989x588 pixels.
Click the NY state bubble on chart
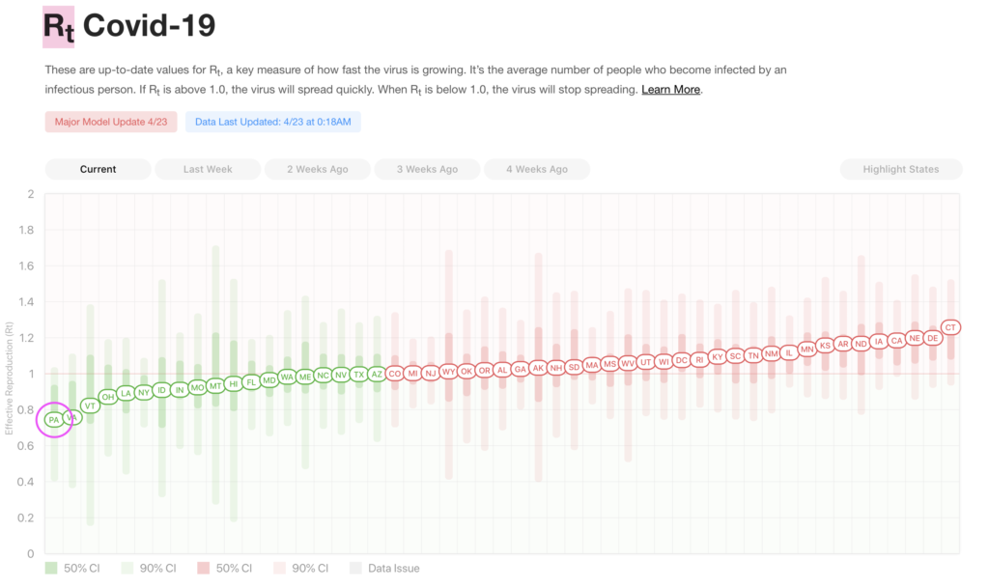[x=143, y=392]
